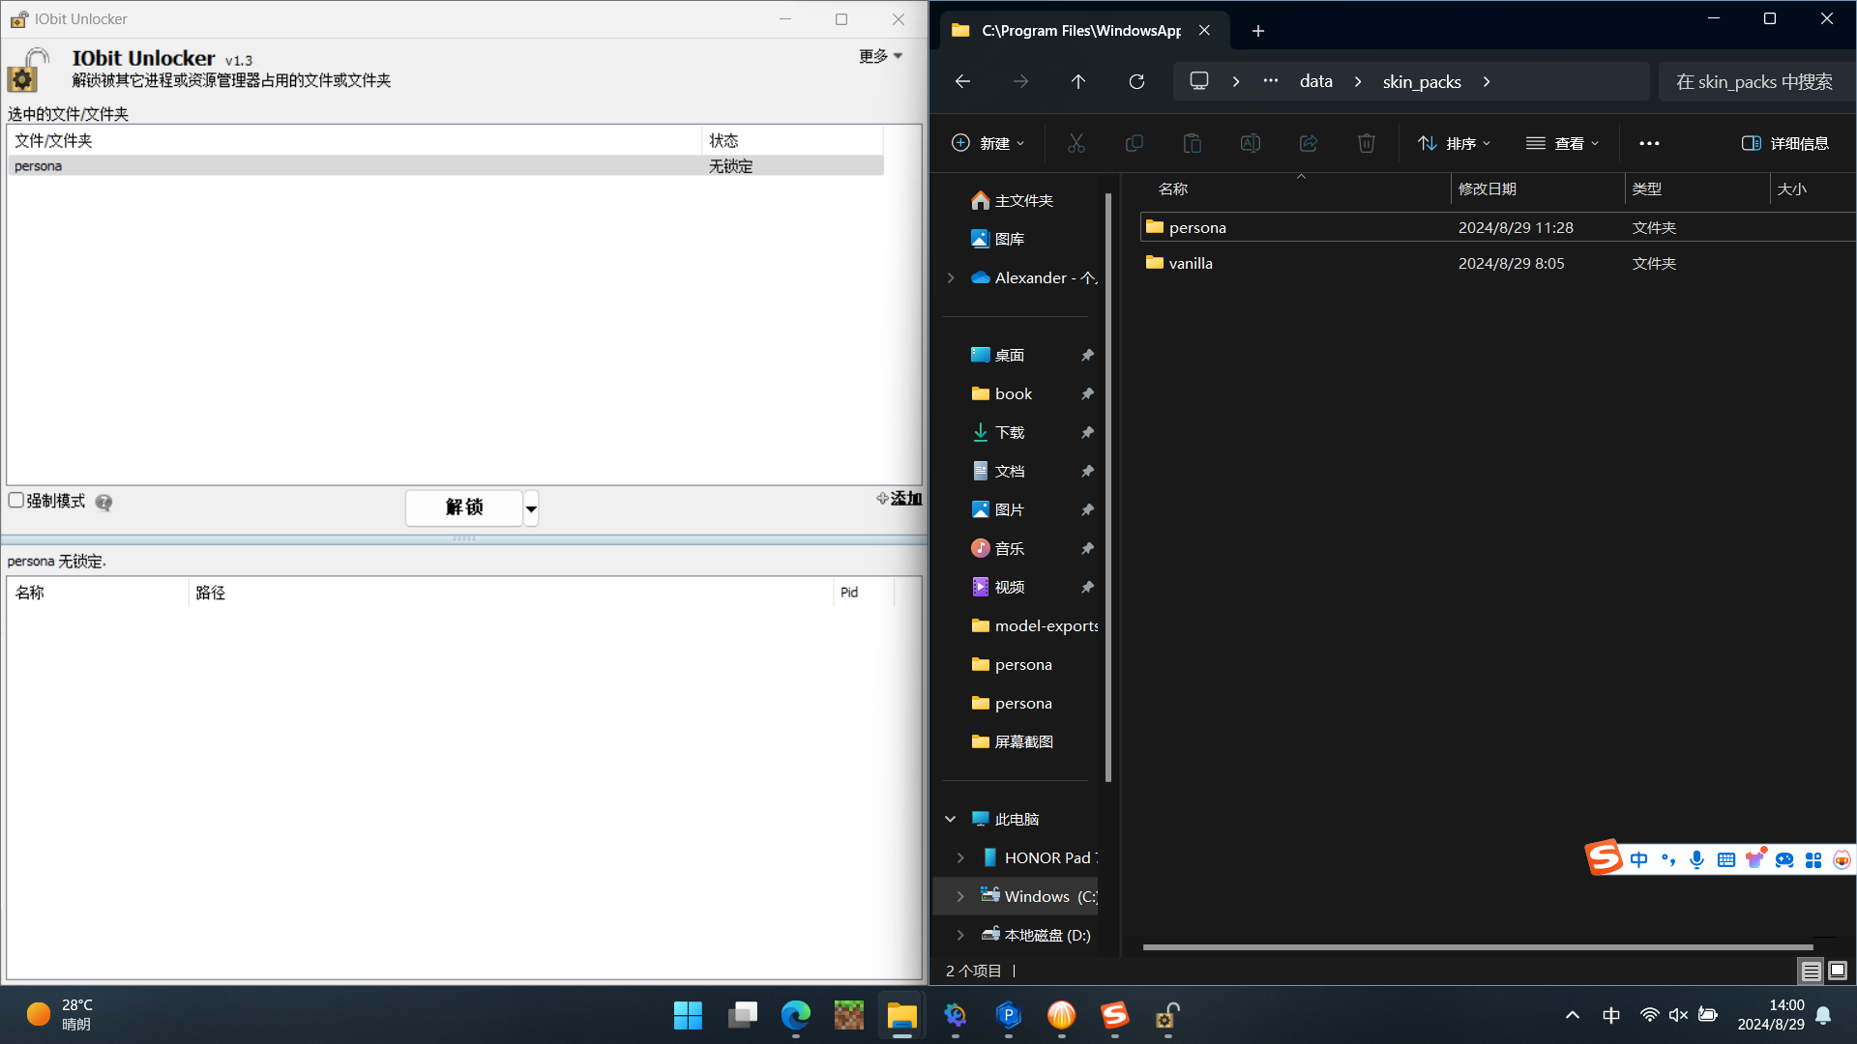Click the Rename icon in Explorer toolbar

tap(1250, 143)
